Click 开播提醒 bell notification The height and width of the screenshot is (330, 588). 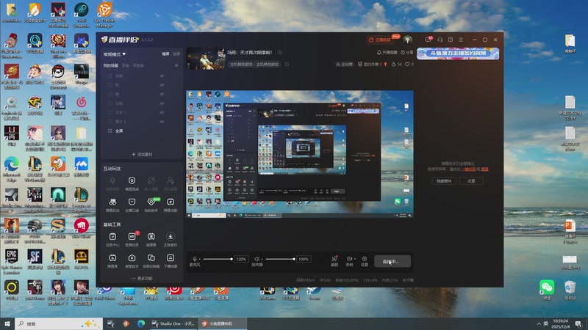(387, 52)
